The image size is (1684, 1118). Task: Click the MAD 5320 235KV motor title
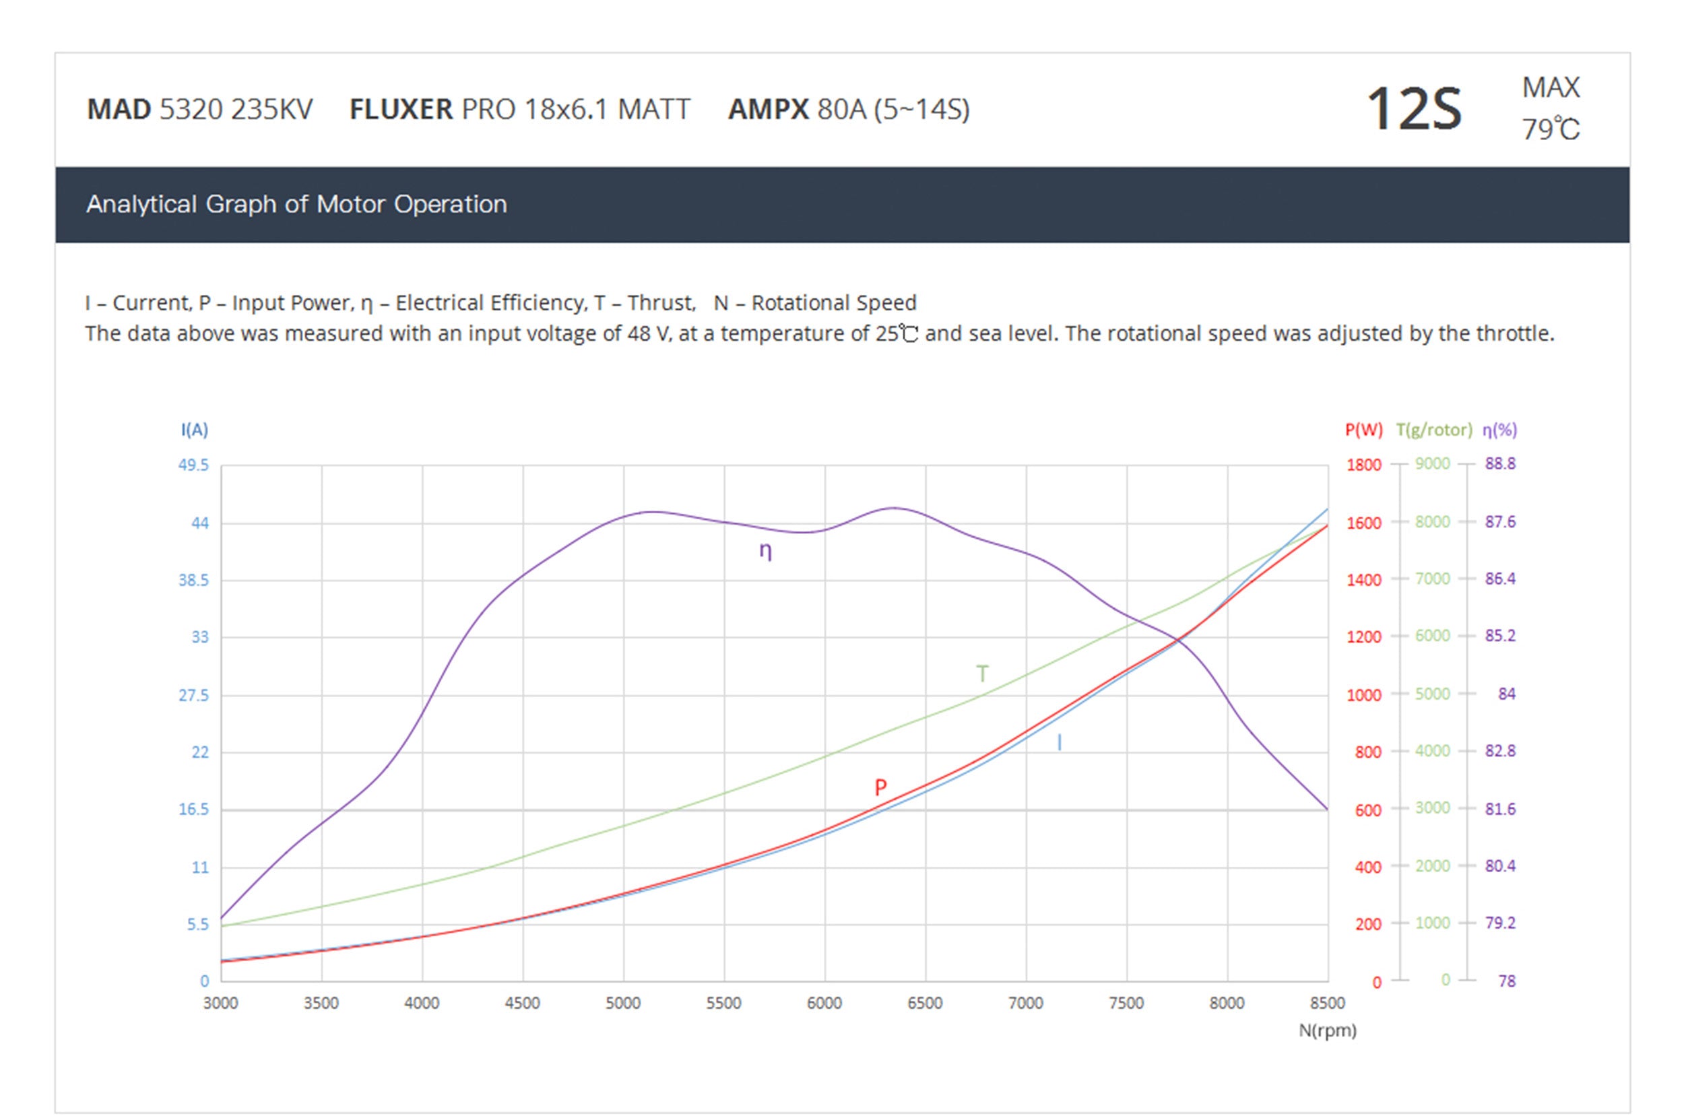[x=199, y=109]
